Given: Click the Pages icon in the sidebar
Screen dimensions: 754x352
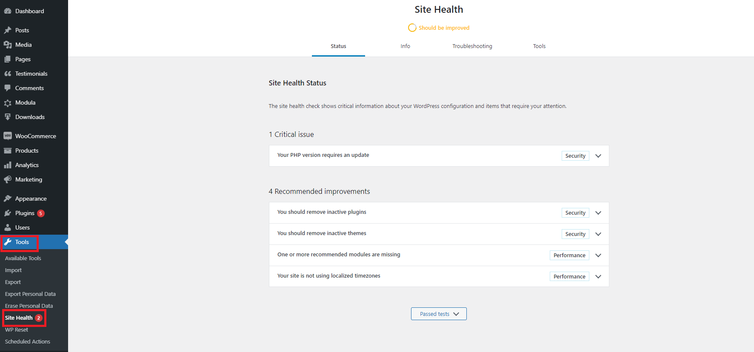Looking at the screenshot, I should pyautogui.click(x=8, y=59).
